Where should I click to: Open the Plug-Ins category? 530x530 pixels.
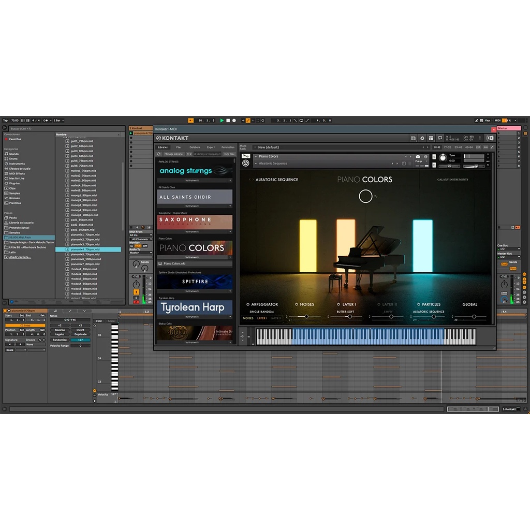click(x=12, y=183)
